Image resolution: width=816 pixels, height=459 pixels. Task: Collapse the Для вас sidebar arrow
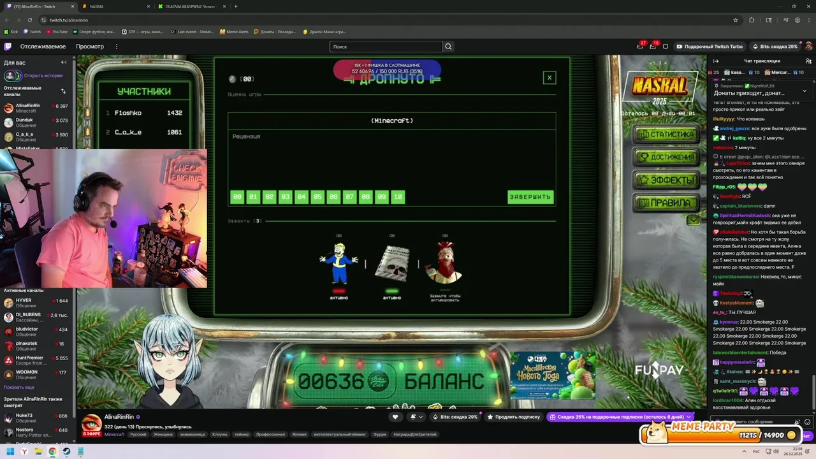tap(64, 62)
